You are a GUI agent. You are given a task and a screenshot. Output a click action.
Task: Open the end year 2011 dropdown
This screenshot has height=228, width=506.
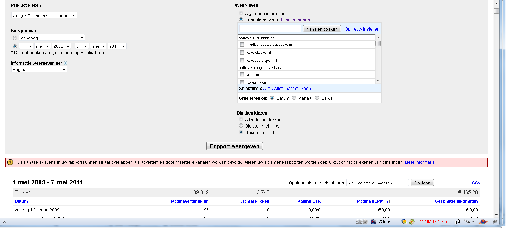[x=117, y=46]
